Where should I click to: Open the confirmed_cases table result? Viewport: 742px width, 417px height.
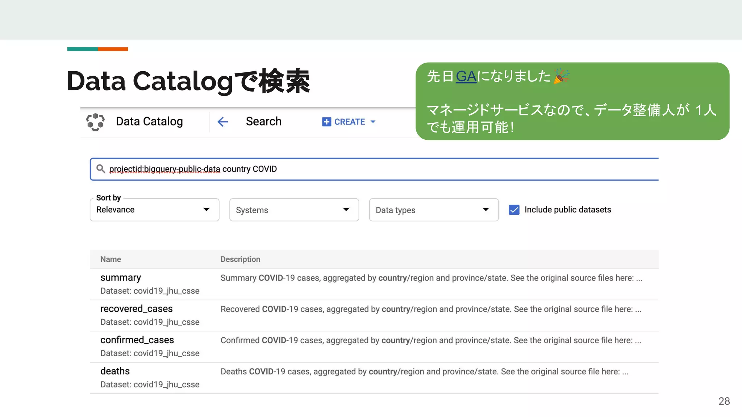tap(137, 340)
